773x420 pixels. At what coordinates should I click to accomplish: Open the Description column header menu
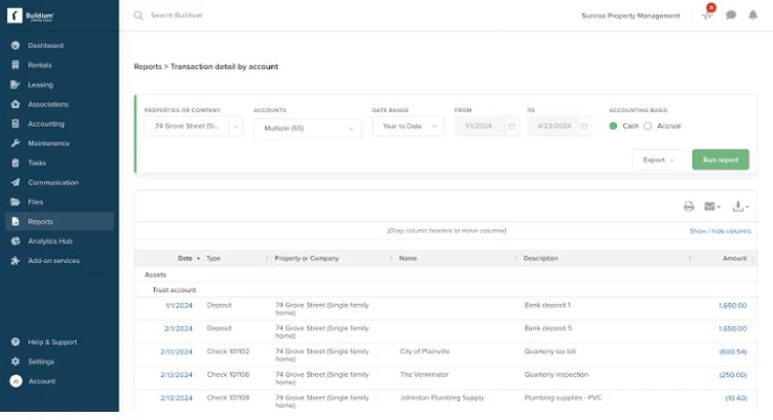pos(690,258)
